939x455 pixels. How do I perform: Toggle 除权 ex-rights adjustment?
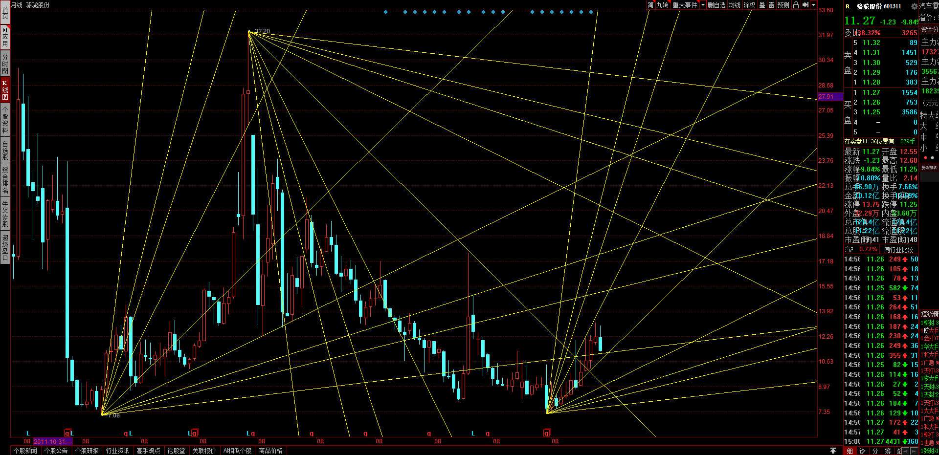749,5
